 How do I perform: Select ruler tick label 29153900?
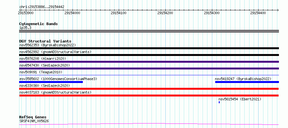pyautogui.click(x=26, y=13)
